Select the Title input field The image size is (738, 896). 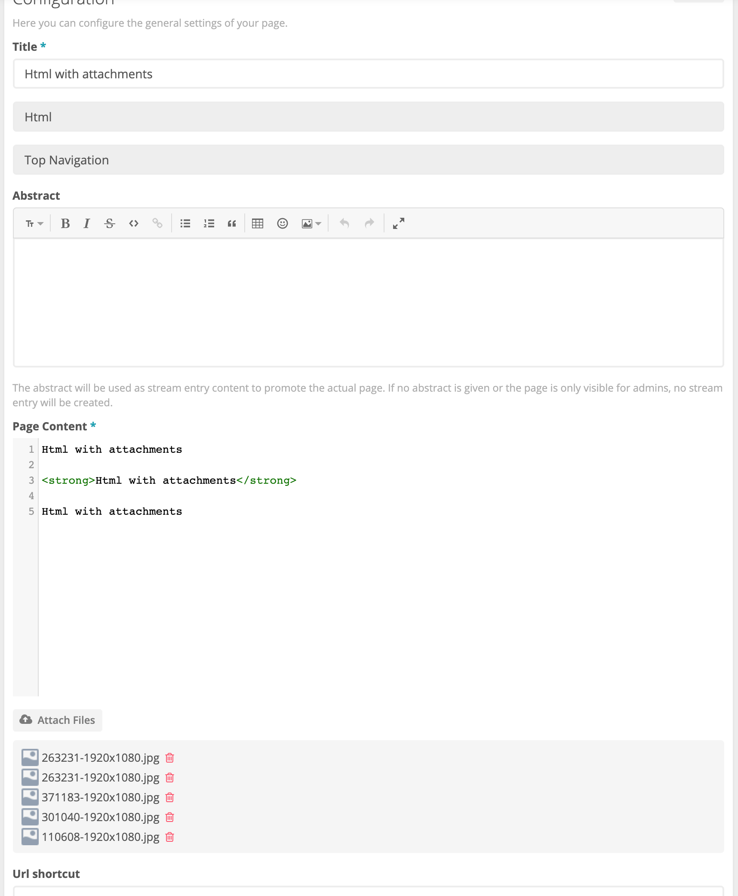click(x=368, y=74)
